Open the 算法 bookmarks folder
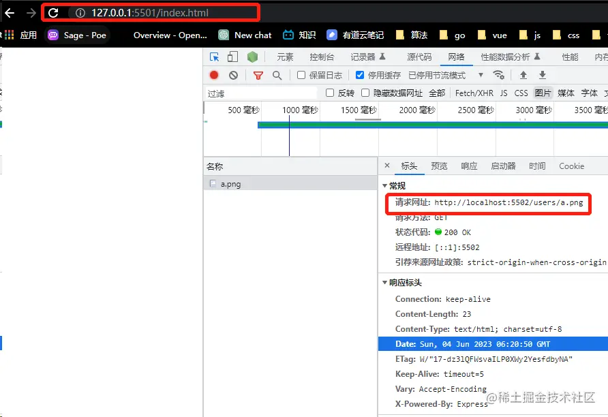 tap(412, 35)
